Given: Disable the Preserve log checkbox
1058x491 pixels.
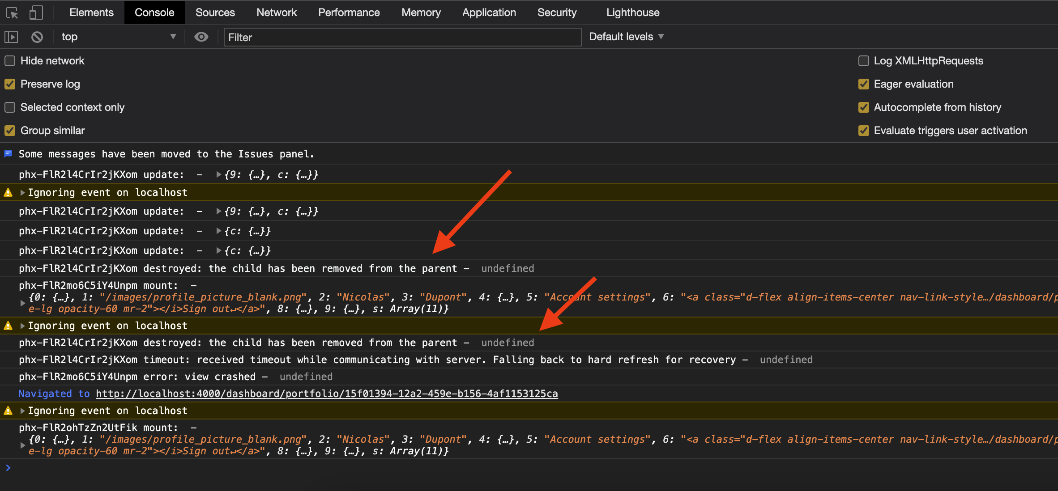Looking at the screenshot, I should (9, 84).
